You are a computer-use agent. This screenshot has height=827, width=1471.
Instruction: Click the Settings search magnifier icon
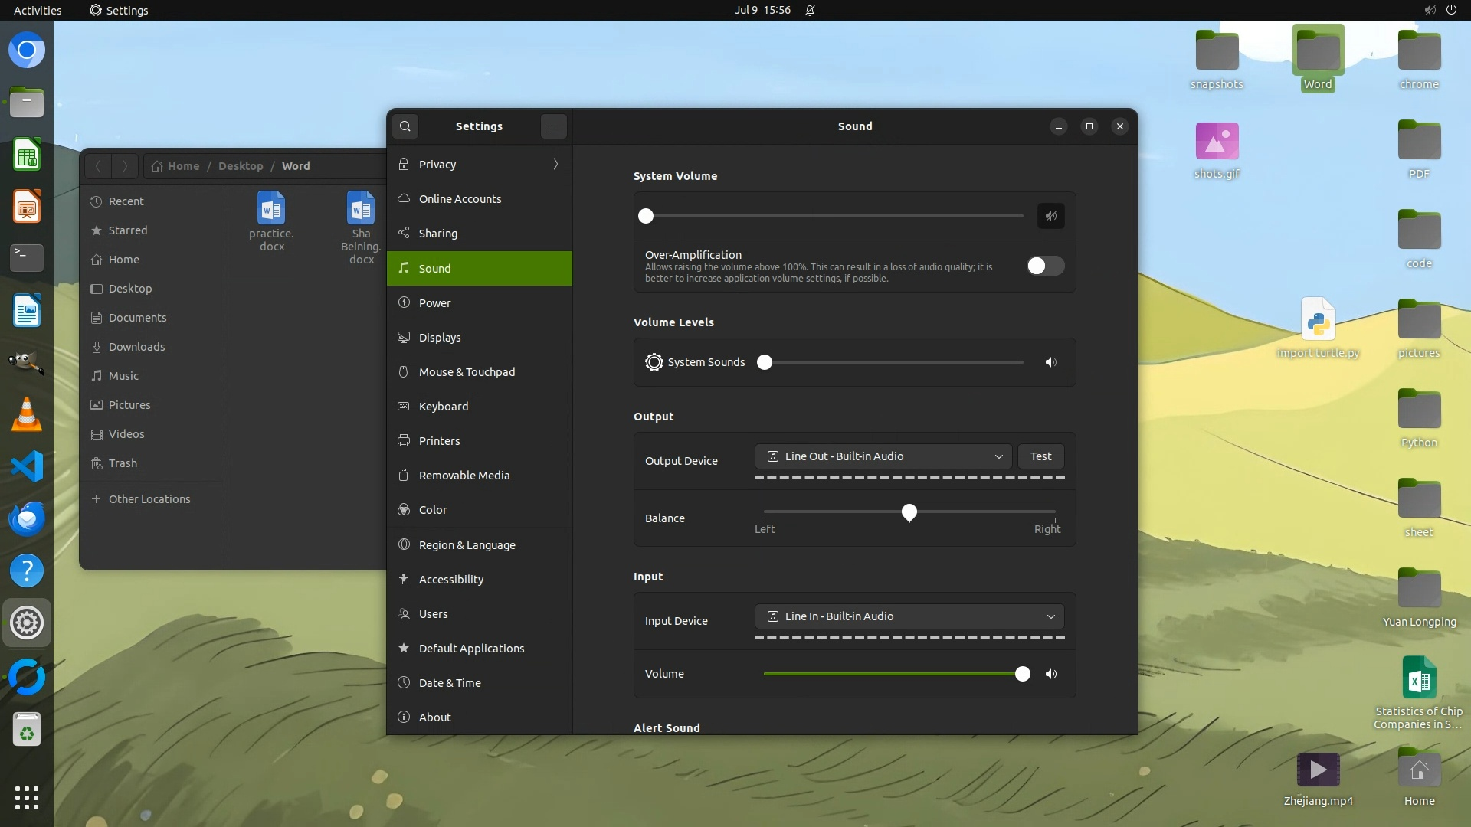[405, 126]
